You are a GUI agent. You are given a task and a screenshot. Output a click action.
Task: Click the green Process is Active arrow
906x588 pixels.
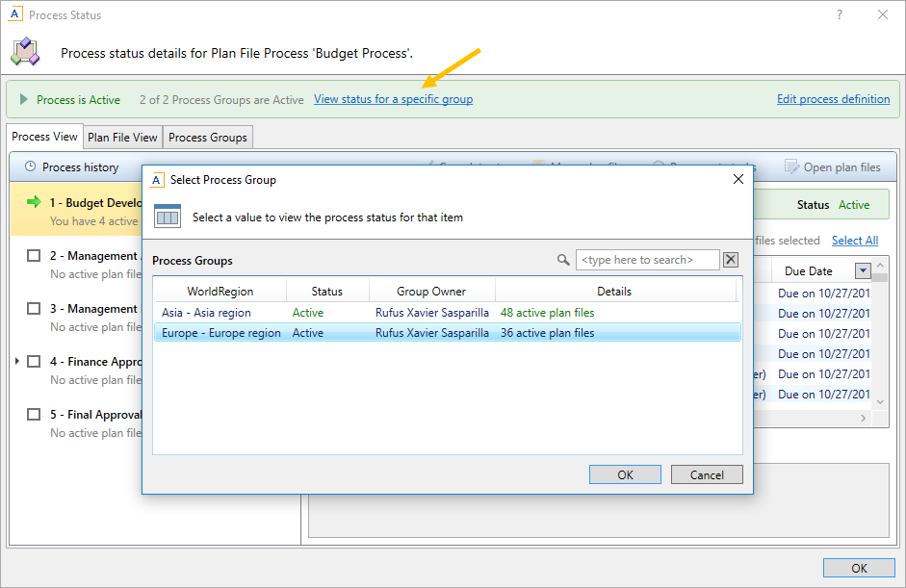pos(23,99)
